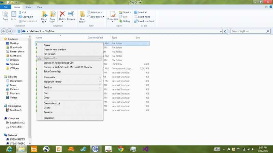
Task: Open the Easy access dropdown
Action: (x=96, y=17)
